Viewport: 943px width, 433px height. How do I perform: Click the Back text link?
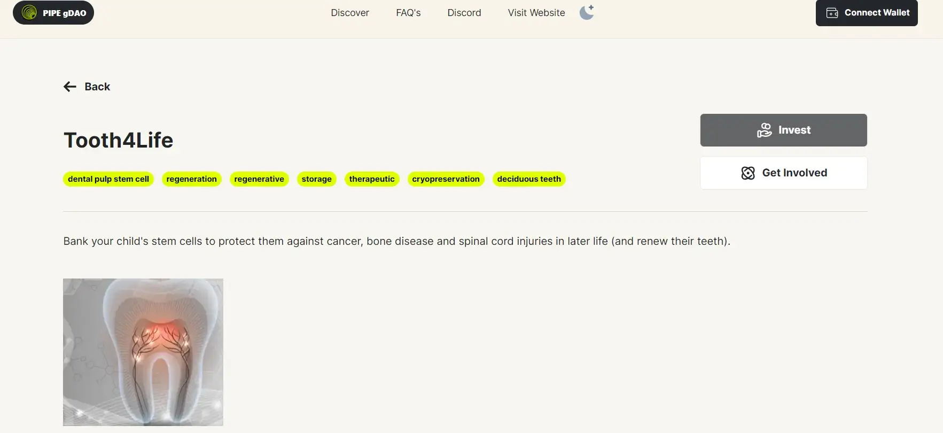click(97, 87)
